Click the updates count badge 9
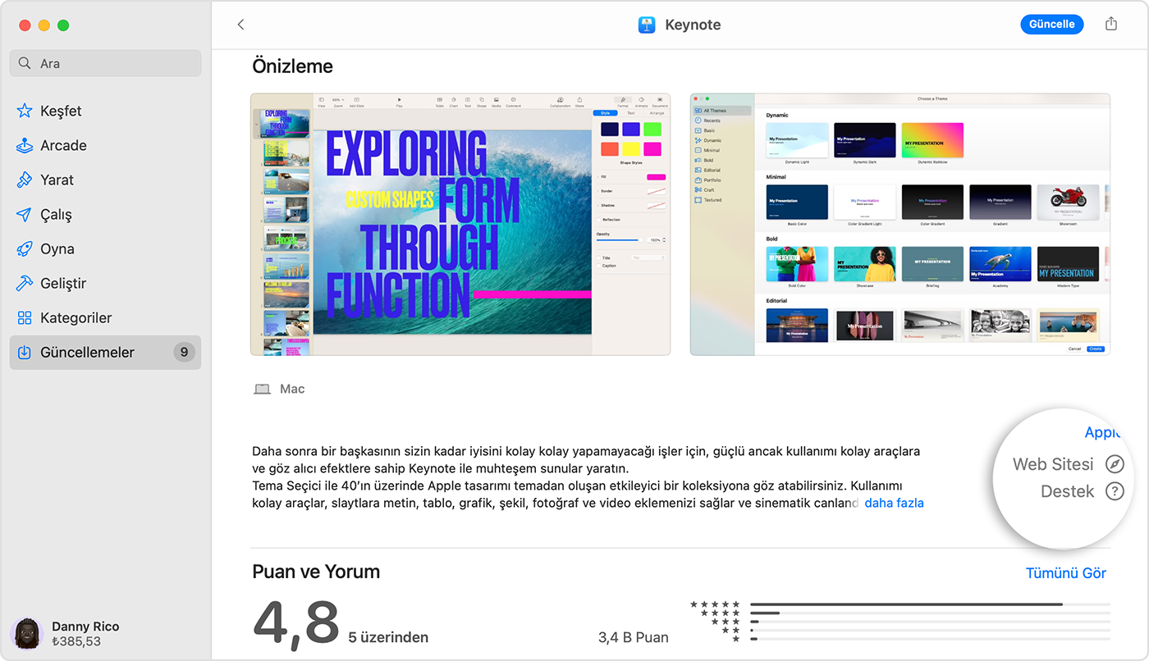1149x661 pixels. (184, 352)
